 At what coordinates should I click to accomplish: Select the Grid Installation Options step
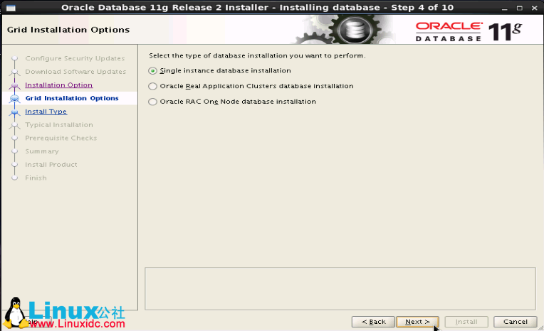click(72, 98)
